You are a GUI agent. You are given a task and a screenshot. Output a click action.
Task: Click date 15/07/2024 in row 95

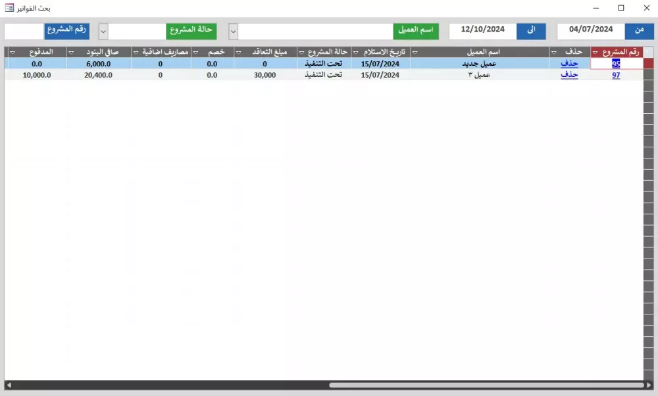point(380,64)
